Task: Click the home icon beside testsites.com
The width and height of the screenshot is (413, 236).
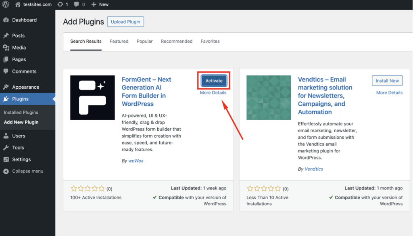Action: (x=18, y=4)
